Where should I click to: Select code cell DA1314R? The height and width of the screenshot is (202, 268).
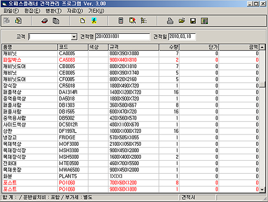tap(68, 92)
